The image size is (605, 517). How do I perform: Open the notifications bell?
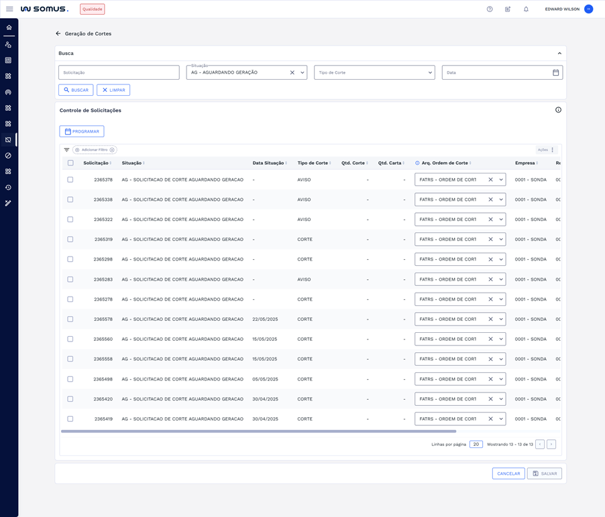coord(526,9)
